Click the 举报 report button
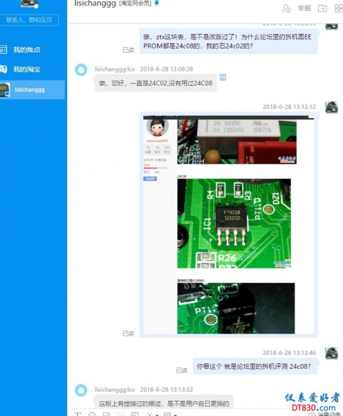The height and width of the screenshot is (416, 343). coord(304,8)
